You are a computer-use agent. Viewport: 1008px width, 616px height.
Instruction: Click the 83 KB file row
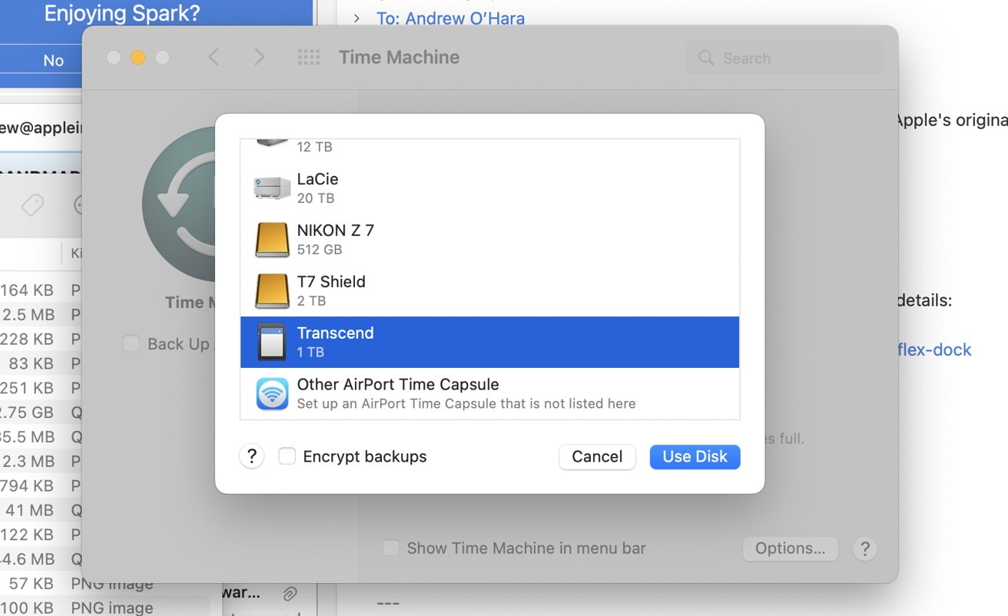pos(41,363)
